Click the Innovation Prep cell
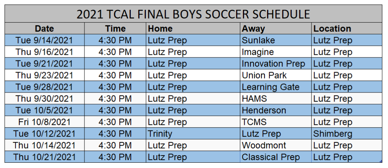The width and height of the screenshot is (388, 168). 276,64
